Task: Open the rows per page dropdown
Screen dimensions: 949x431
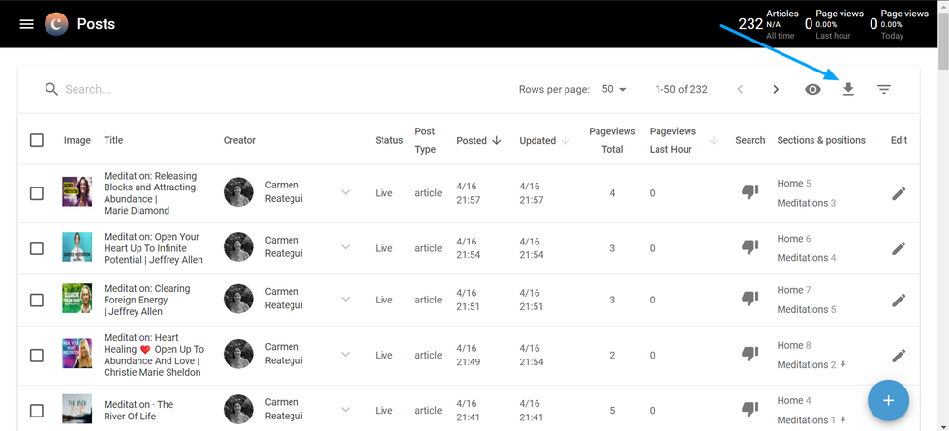Action: click(614, 89)
